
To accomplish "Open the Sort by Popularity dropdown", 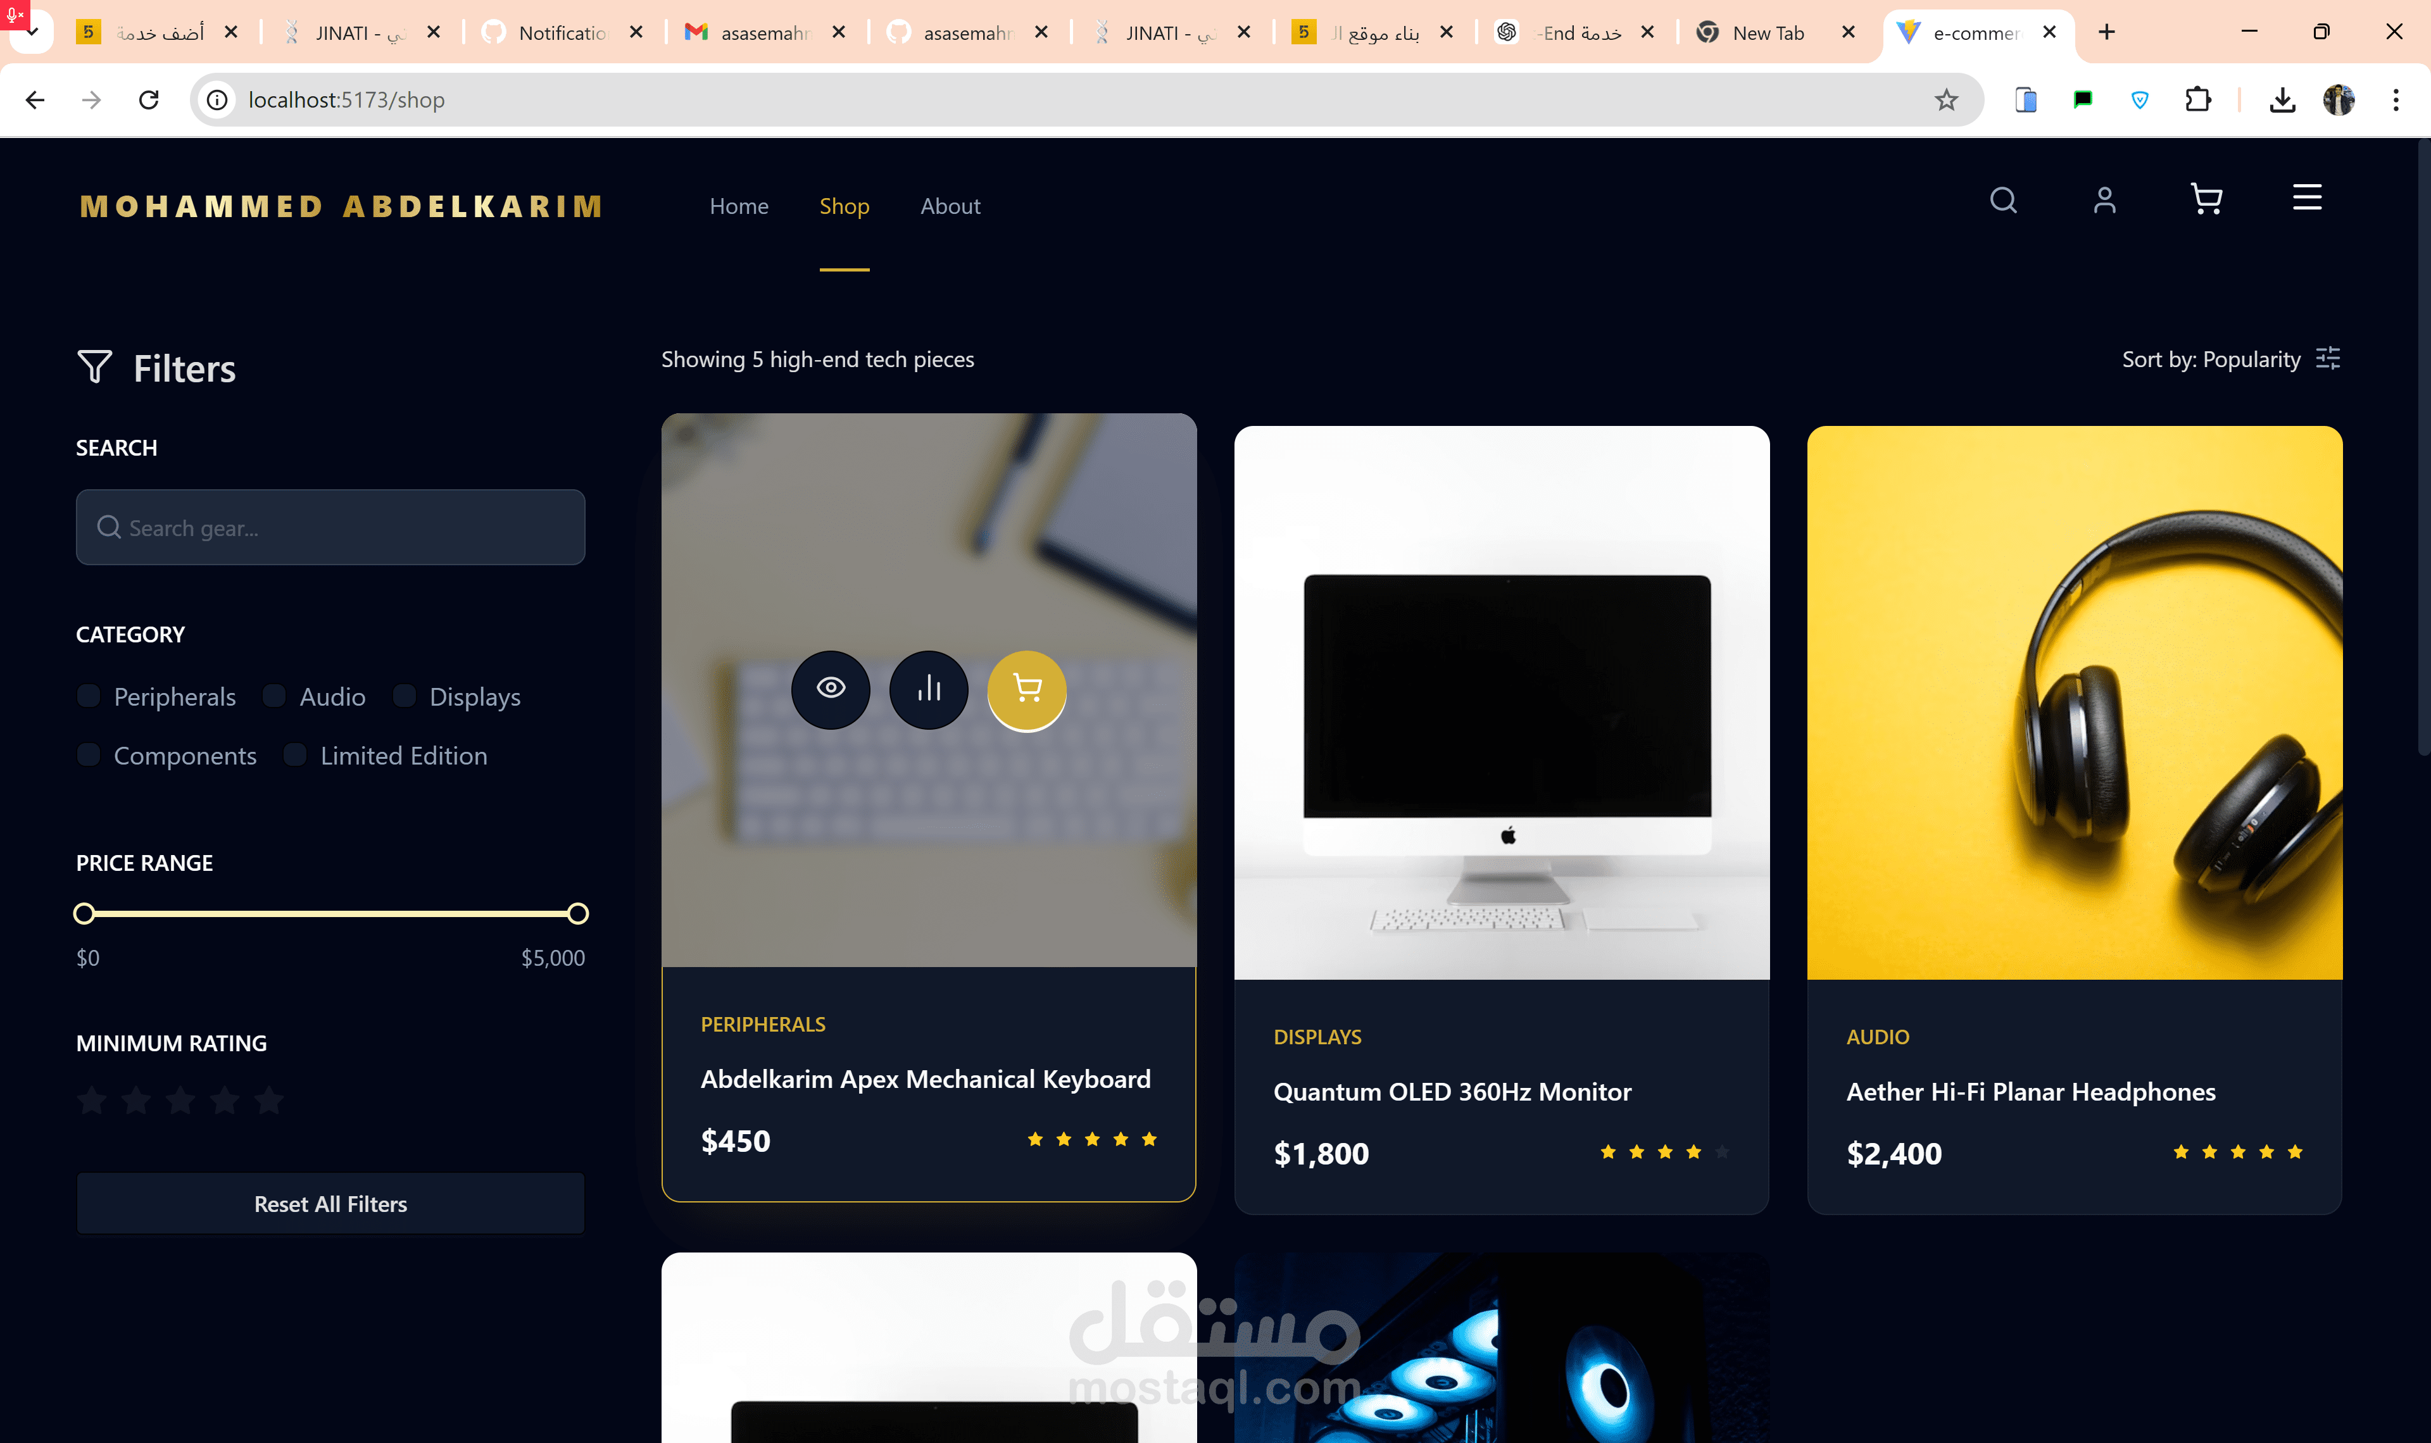I will (x=2231, y=359).
